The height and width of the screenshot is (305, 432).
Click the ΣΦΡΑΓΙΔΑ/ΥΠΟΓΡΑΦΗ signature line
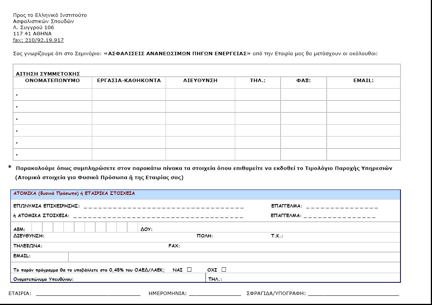[353, 293]
